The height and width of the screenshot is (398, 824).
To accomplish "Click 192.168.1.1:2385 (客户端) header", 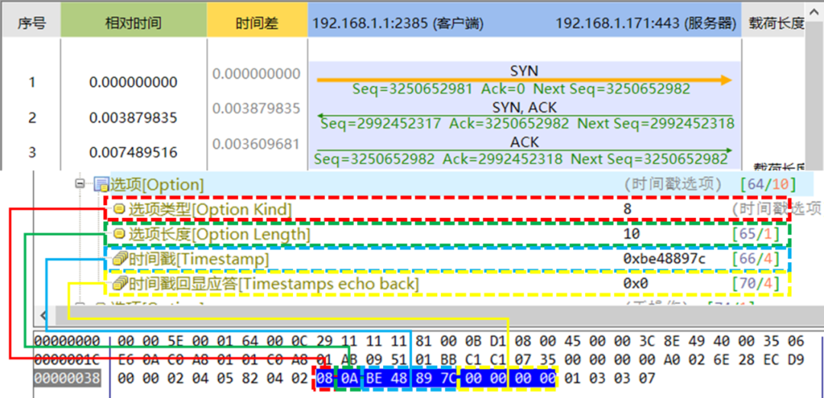I will click(398, 24).
